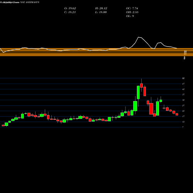
Task: Click the first small red candle at chart start
Action: tap(3, 125)
